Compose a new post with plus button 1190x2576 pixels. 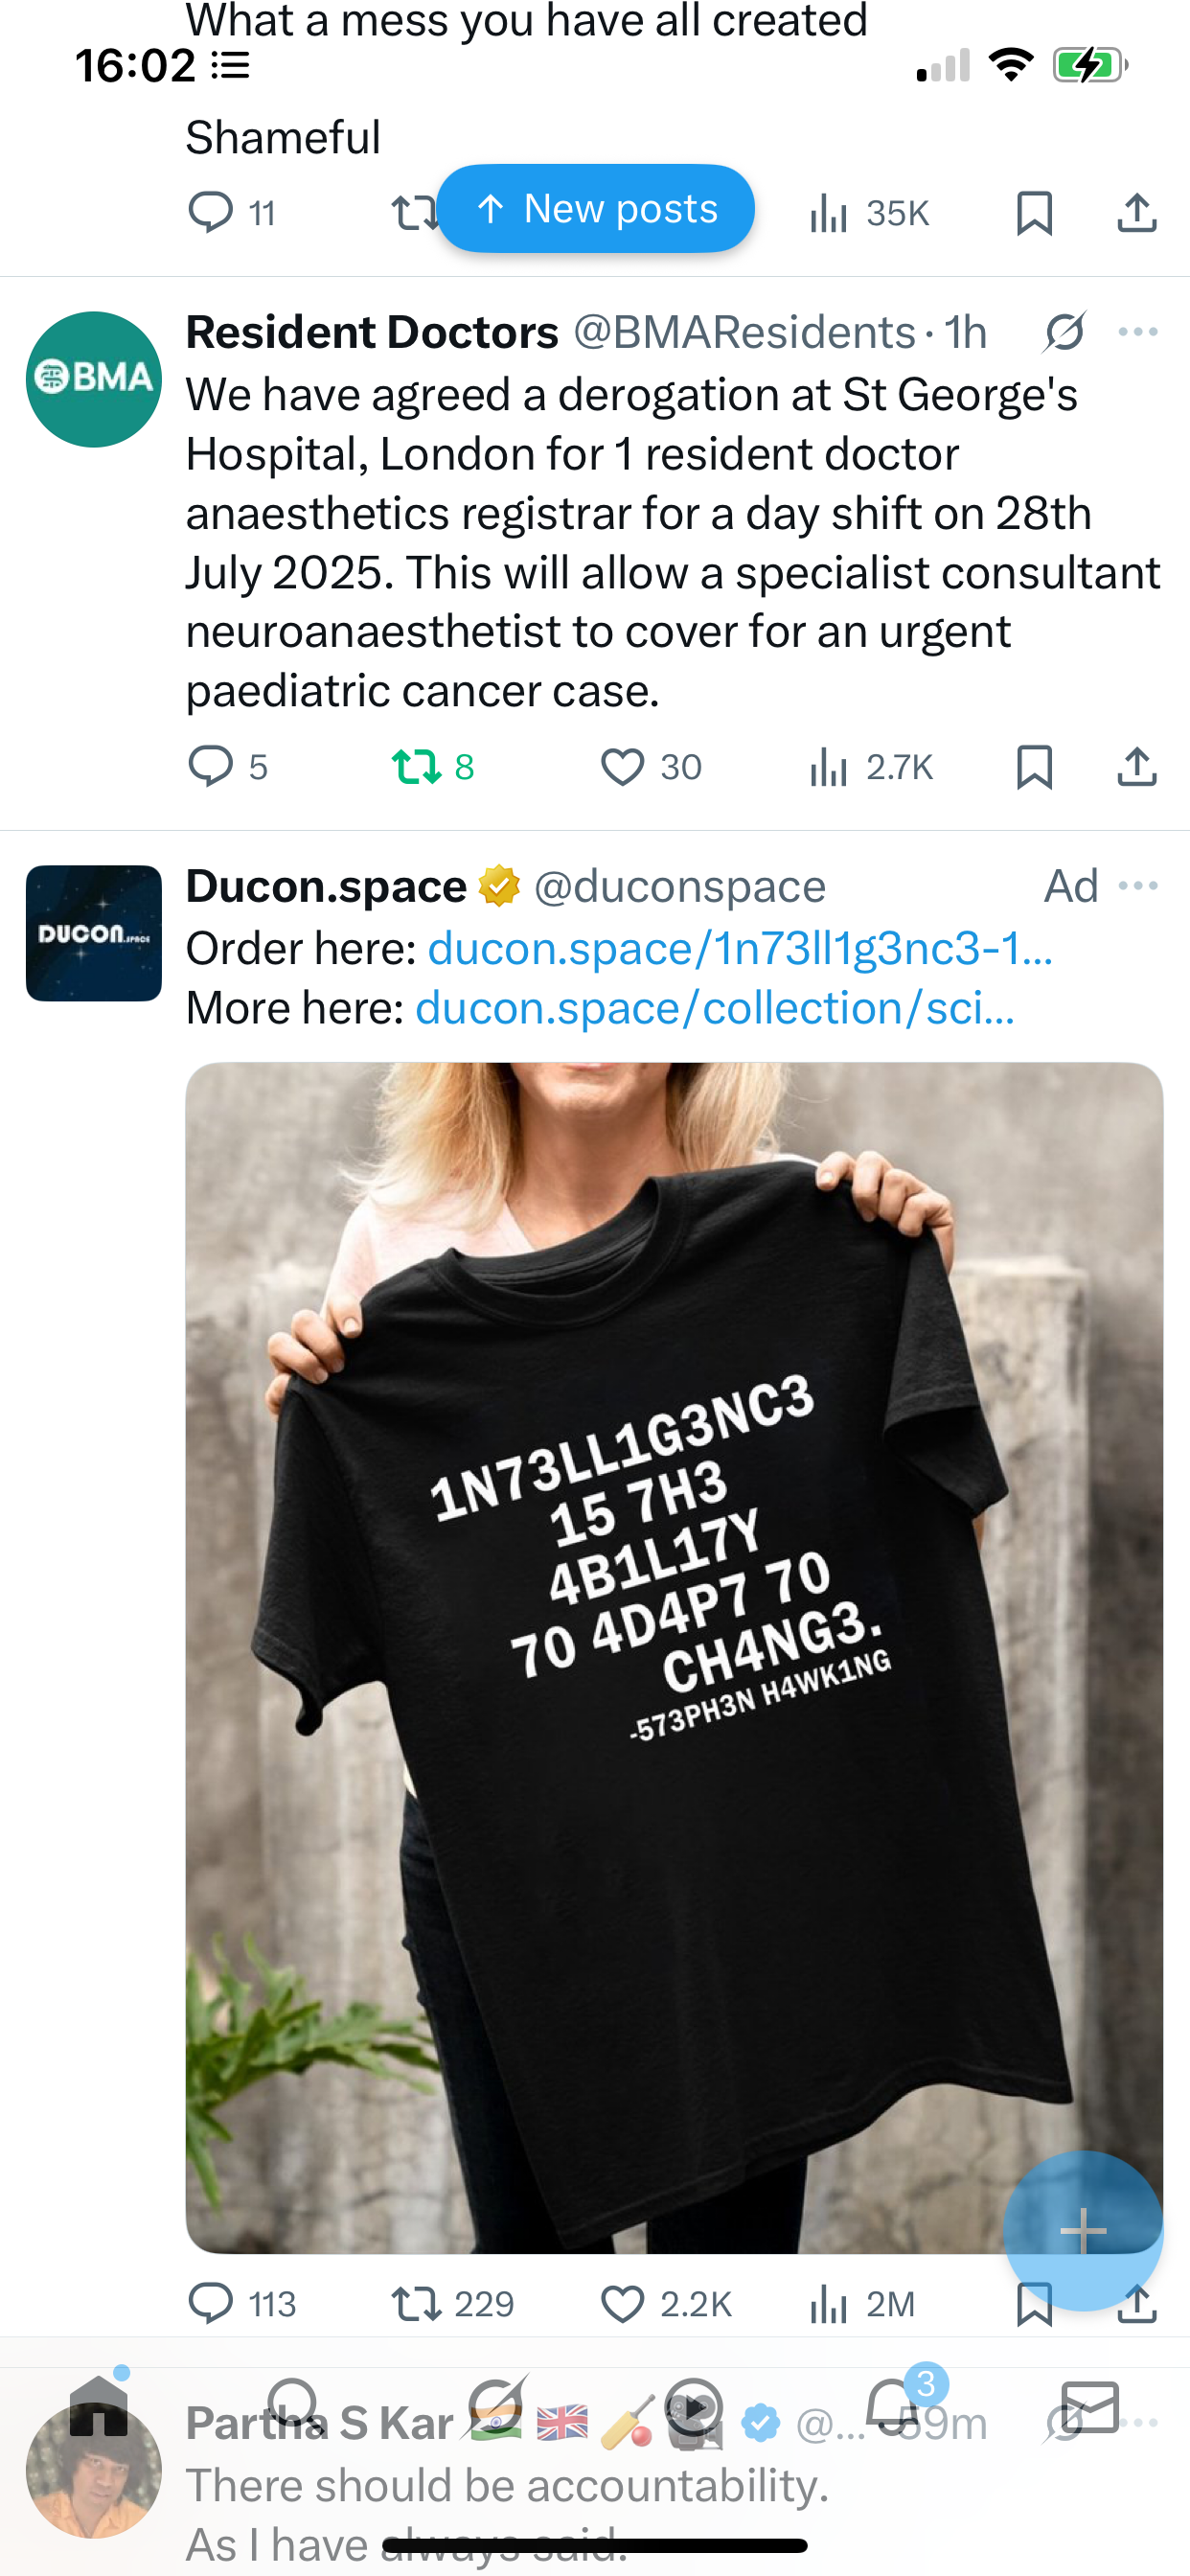[1083, 2231]
